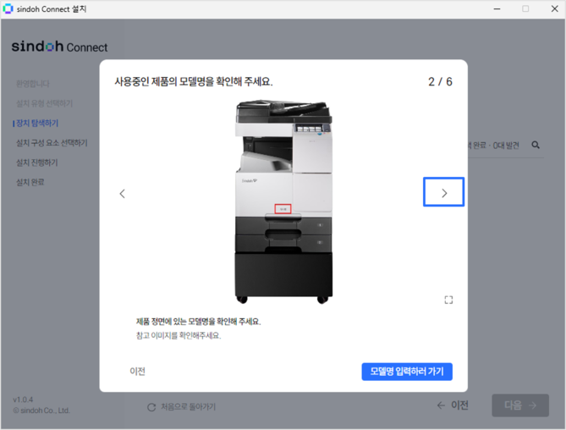Click 처음으로 돌아가기 refresh link
This screenshot has height=430, width=566.
182,407
